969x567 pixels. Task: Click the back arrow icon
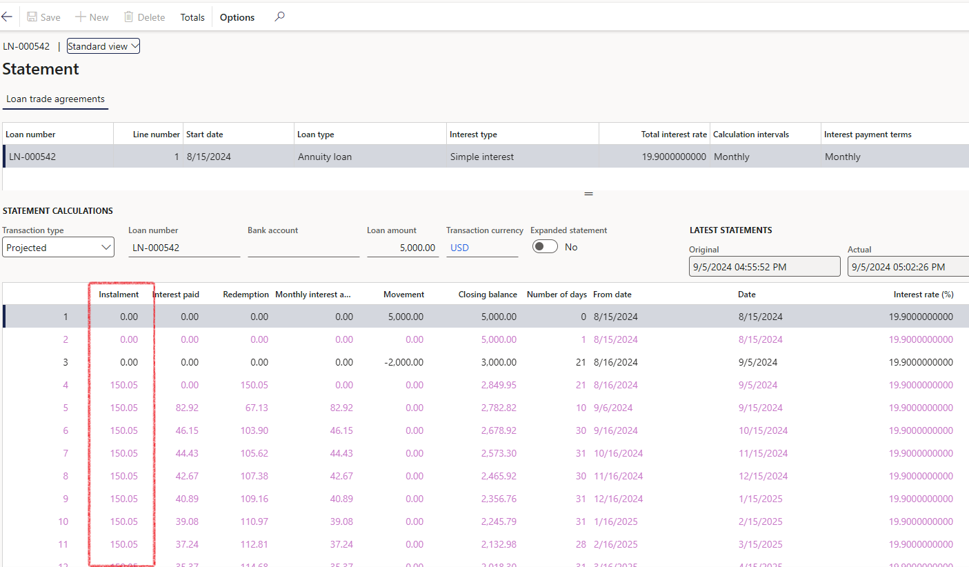pyautogui.click(x=7, y=17)
